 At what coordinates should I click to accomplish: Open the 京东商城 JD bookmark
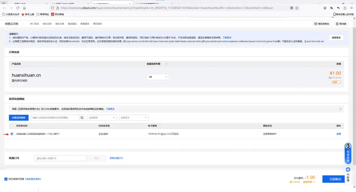pos(57,14)
